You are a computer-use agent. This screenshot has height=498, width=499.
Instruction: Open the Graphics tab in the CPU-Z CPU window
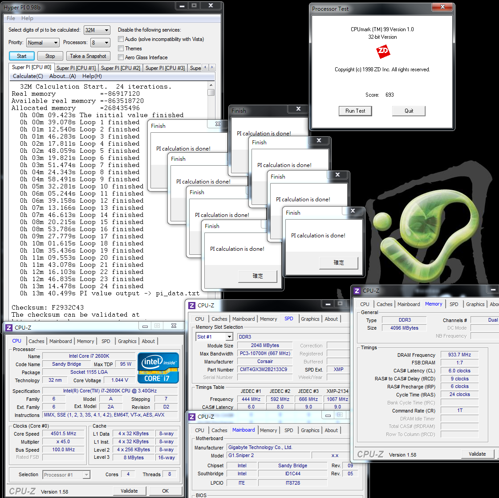tap(127, 341)
